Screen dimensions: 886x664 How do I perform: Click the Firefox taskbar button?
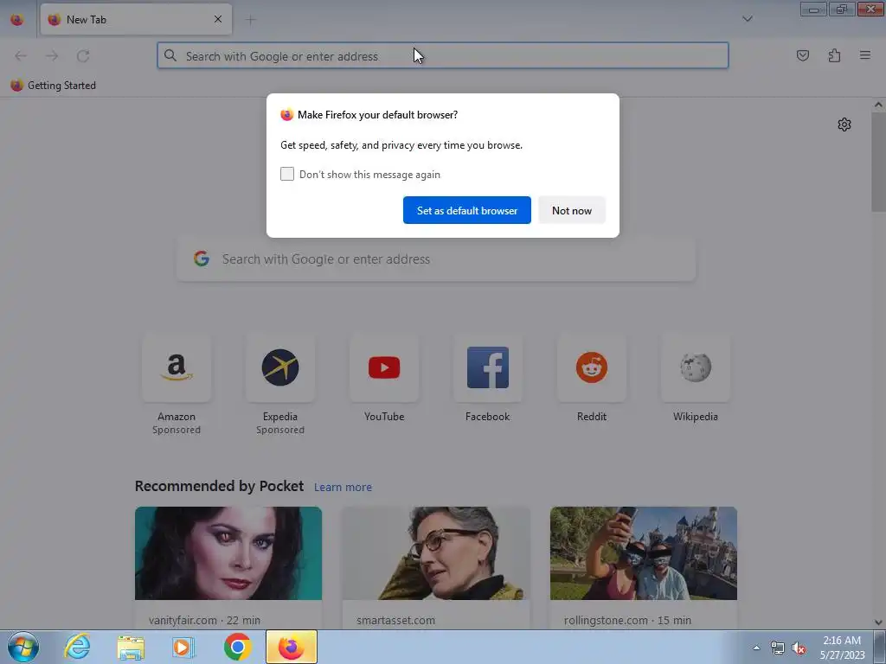click(x=291, y=647)
